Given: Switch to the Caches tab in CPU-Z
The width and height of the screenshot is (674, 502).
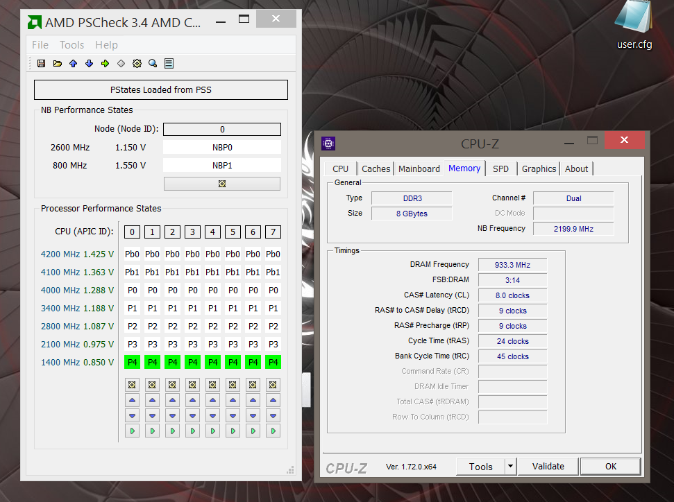Looking at the screenshot, I should (376, 168).
